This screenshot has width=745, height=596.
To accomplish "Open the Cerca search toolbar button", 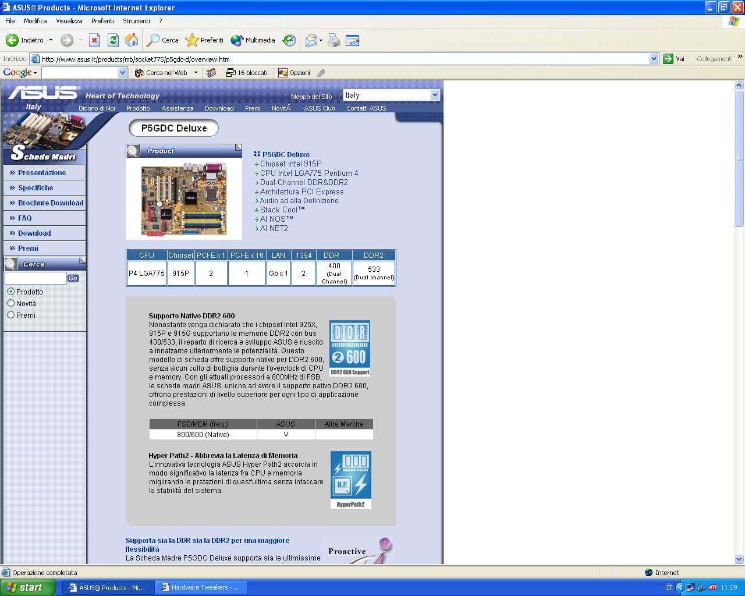I will tap(162, 40).
